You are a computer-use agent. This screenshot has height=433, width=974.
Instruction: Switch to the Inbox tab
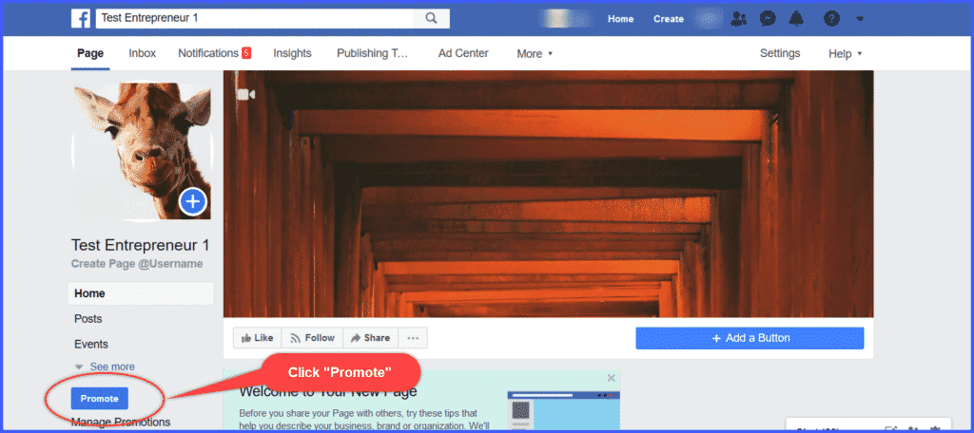[x=143, y=53]
